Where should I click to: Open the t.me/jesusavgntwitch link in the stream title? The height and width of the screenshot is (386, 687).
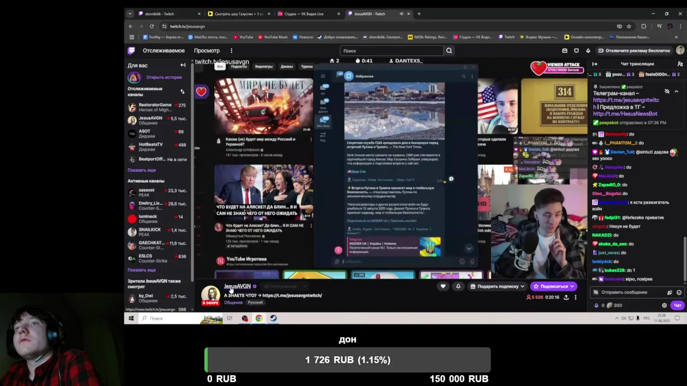[292, 295]
